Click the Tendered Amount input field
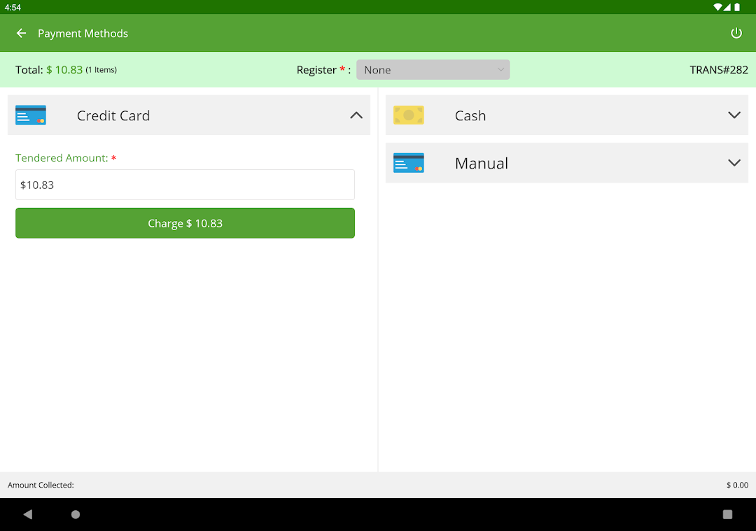The height and width of the screenshot is (531, 756). pyautogui.click(x=185, y=185)
